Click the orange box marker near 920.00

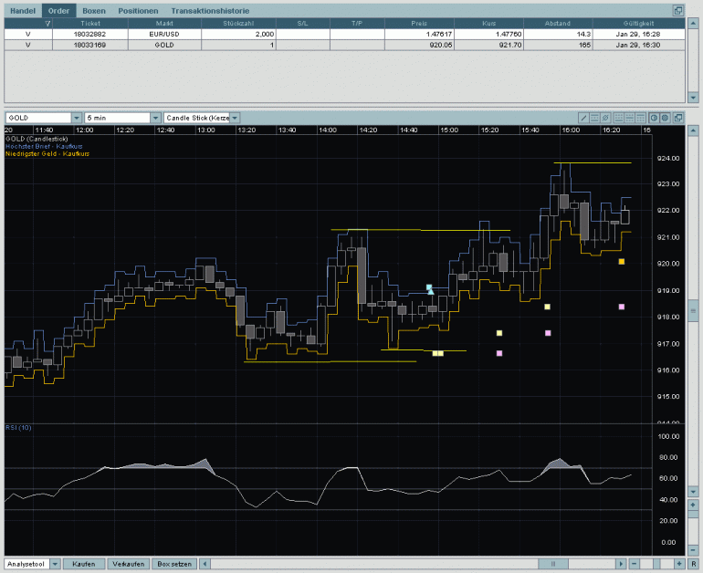[x=622, y=262]
